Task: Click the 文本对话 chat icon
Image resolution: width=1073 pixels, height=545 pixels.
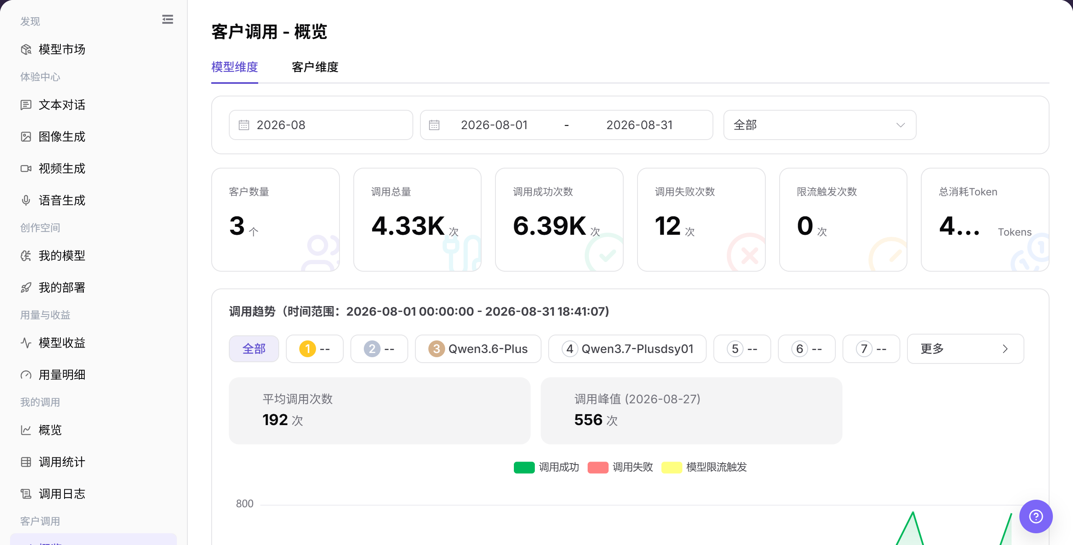Action: click(x=26, y=105)
